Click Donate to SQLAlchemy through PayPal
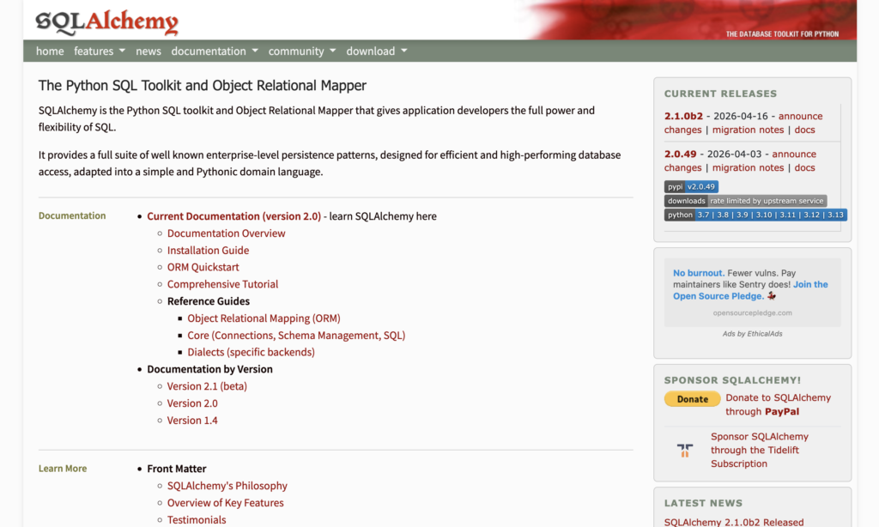The width and height of the screenshot is (879, 527). point(778,404)
